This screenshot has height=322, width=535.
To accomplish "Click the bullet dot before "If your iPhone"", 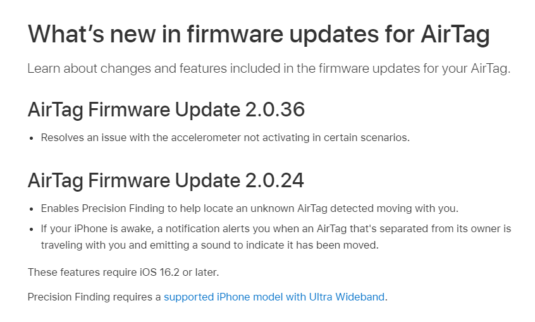I will (x=31, y=228).
